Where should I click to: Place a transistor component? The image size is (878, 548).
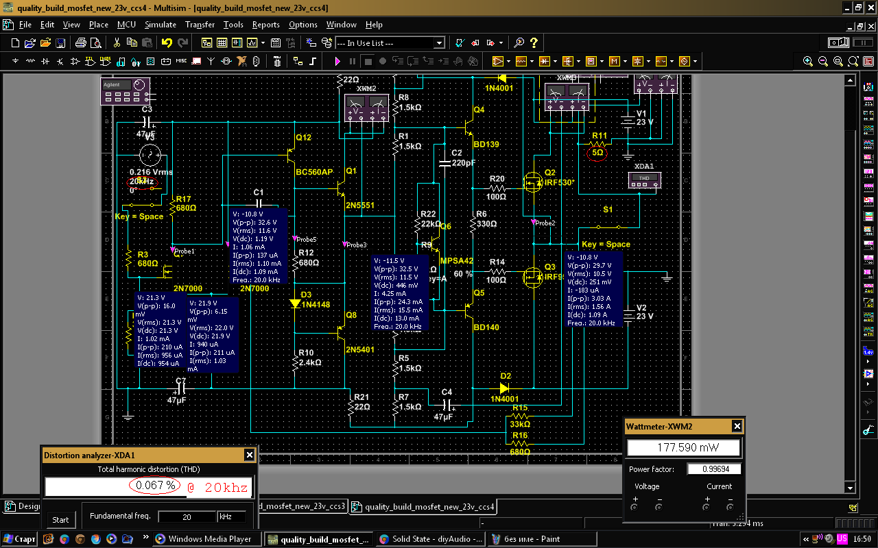point(60,62)
